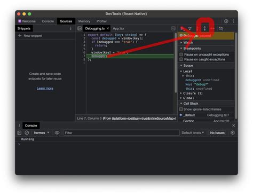This screenshot has height=195, width=253.
Task: Open the hermes context dropdown
Action: tap(42, 133)
